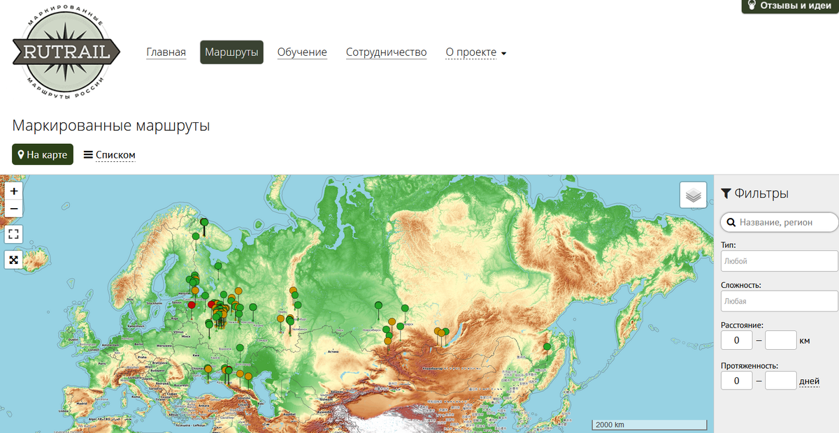The image size is (839, 433).
Task: Open the Главная page
Action: pos(166,52)
